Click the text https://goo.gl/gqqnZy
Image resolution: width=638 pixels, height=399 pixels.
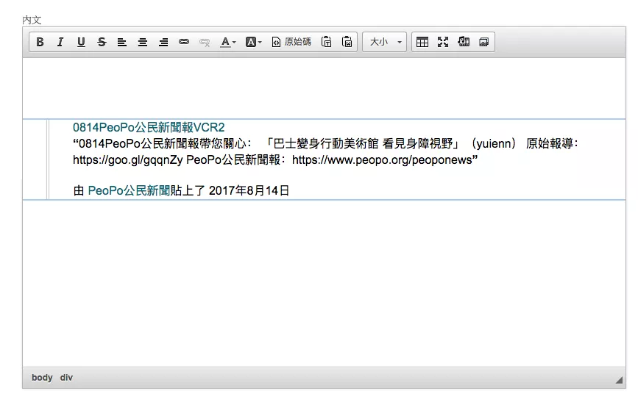128,160
